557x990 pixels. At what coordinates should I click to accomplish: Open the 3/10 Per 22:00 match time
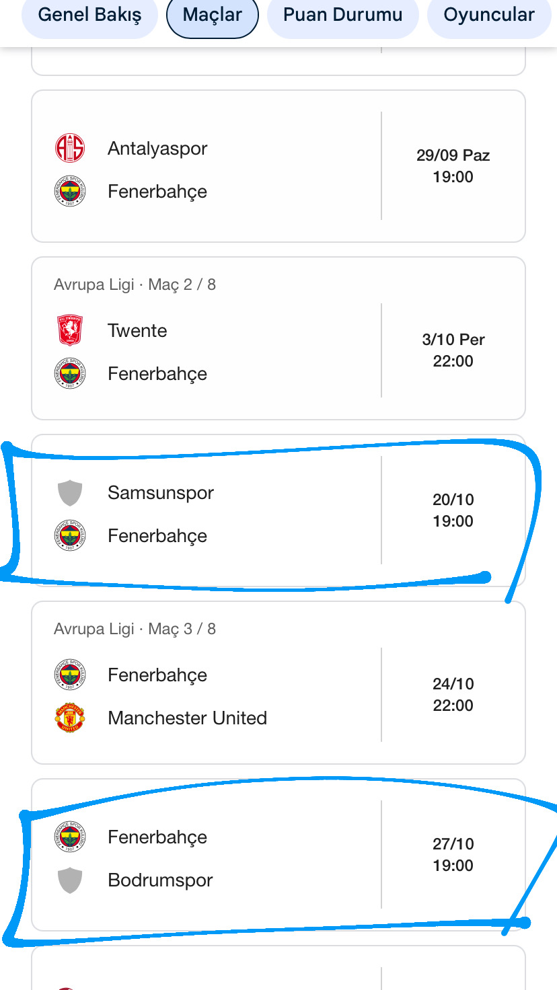point(453,350)
